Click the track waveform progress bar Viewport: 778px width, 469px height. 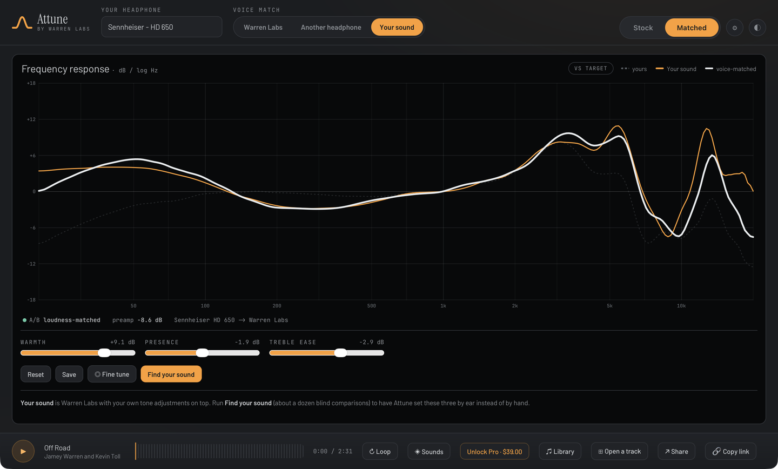[219, 451]
